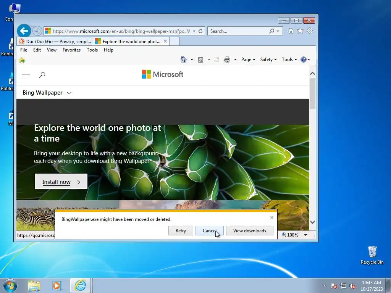Click View downloads button
The height and width of the screenshot is (293, 391).
click(x=250, y=231)
